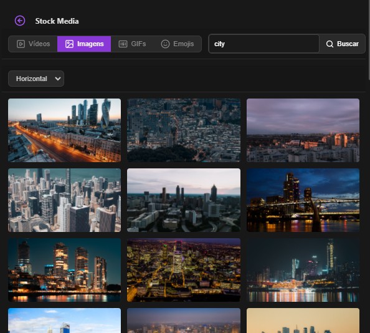Select the hazy skyline with pale sky image

(x=184, y=200)
